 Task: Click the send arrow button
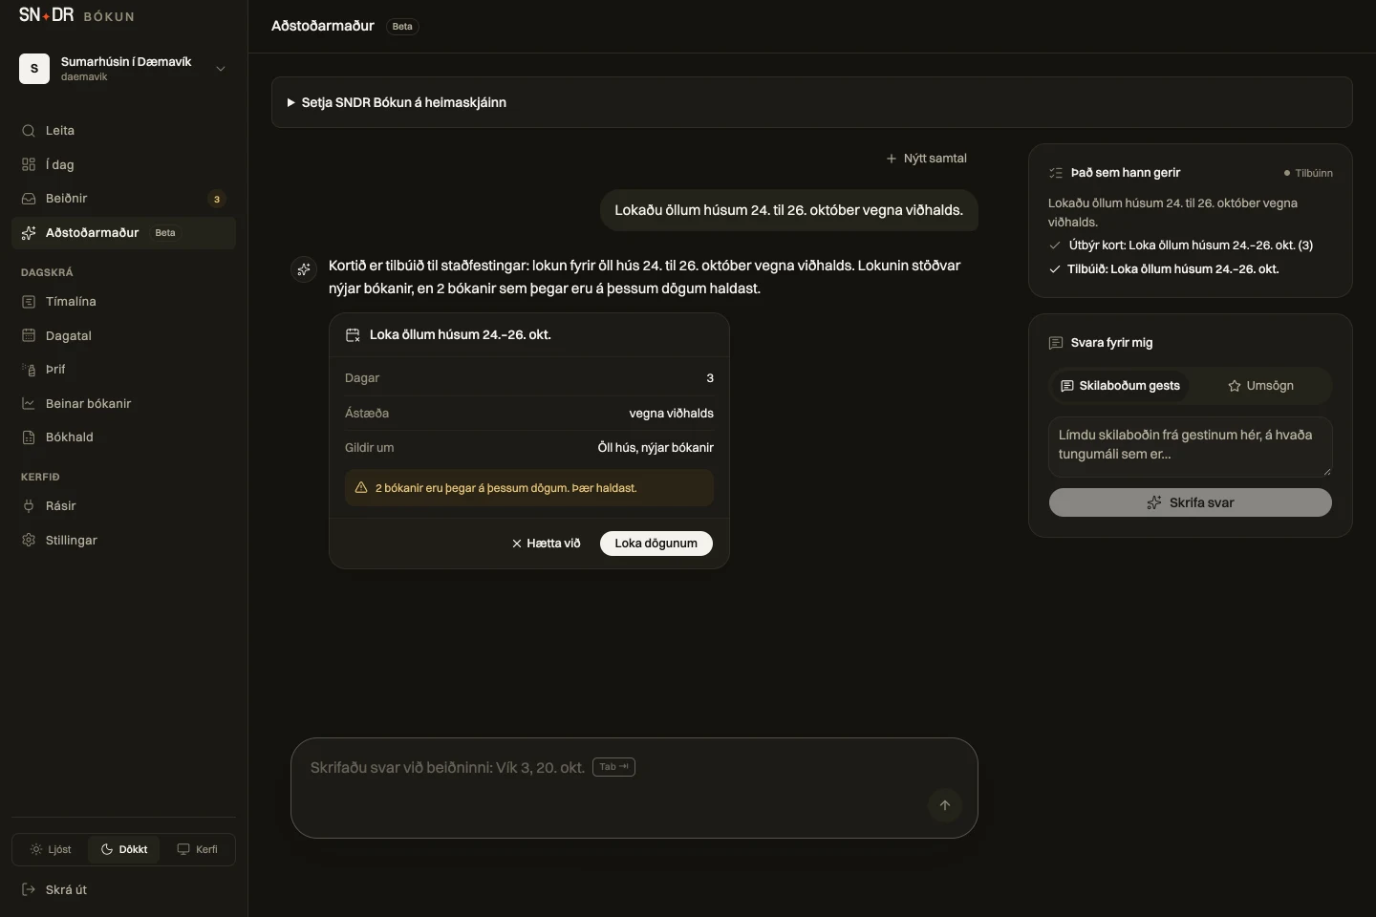click(x=945, y=805)
